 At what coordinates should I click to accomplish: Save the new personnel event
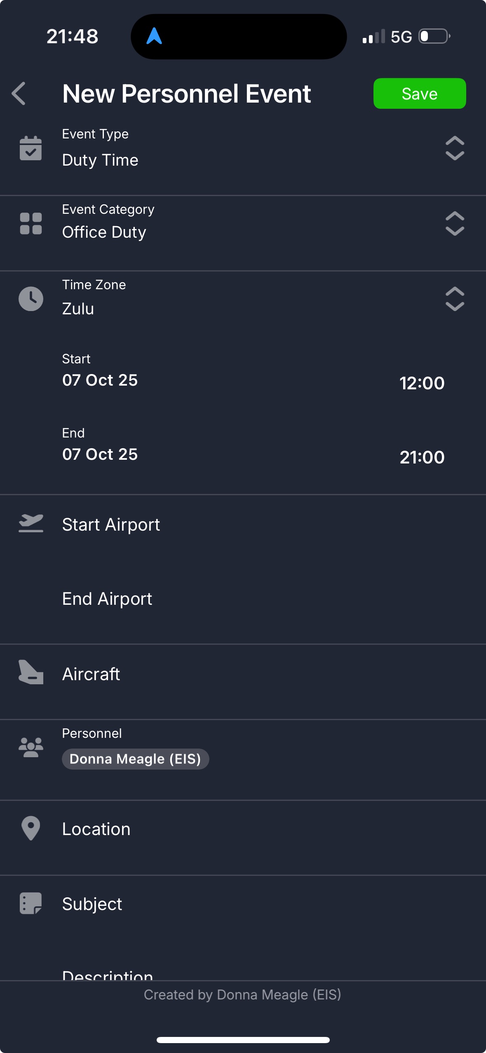[x=419, y=94]
